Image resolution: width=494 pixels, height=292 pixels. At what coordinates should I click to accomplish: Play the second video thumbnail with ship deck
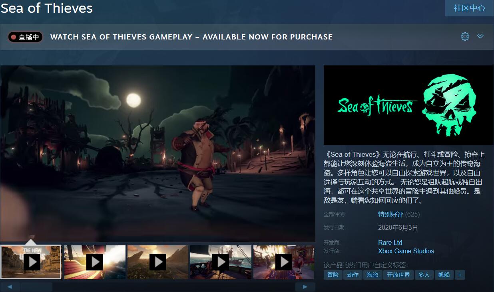coord(95,262)
